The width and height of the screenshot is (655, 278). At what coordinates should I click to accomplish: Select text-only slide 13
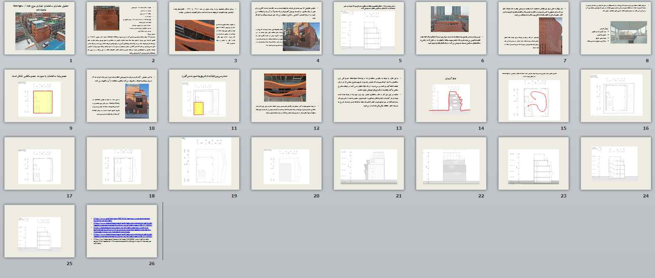point(369,96)
